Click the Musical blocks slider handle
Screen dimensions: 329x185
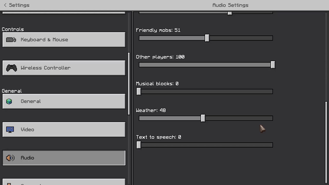(x=139, y=91)
